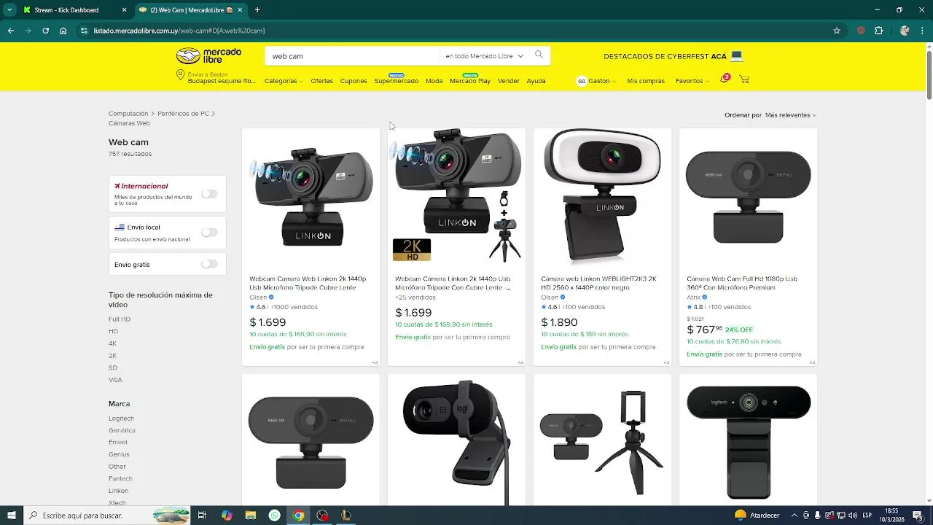Bookmark this page with star icon

[x=837, y=31]
